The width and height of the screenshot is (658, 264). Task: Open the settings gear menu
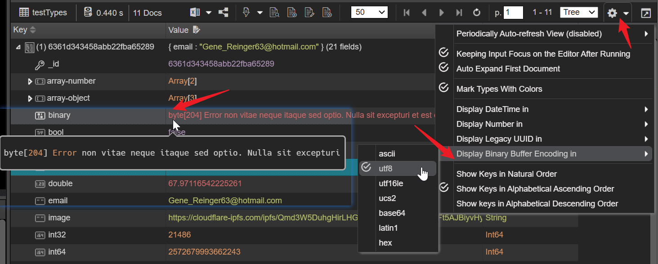pyautogui.click(x=612, y=13)
